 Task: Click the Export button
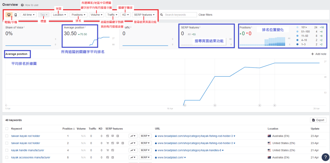[318, 120]
